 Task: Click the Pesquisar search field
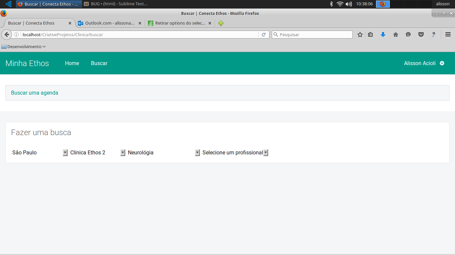click(x=312, y=35)
